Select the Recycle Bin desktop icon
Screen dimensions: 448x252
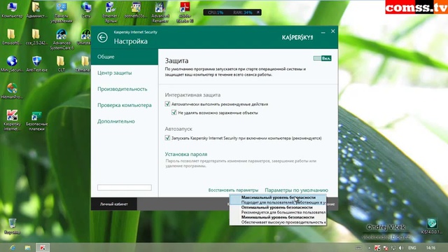pyautogui.click(x=12, y=226)
